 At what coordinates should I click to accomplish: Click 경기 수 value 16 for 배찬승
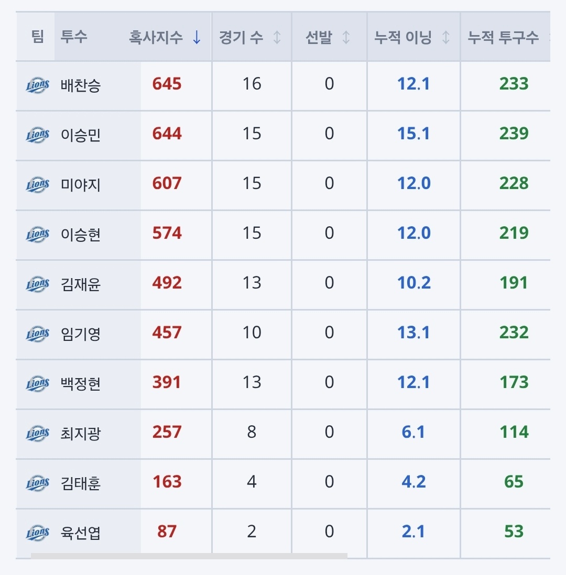[x=252, y=84]
